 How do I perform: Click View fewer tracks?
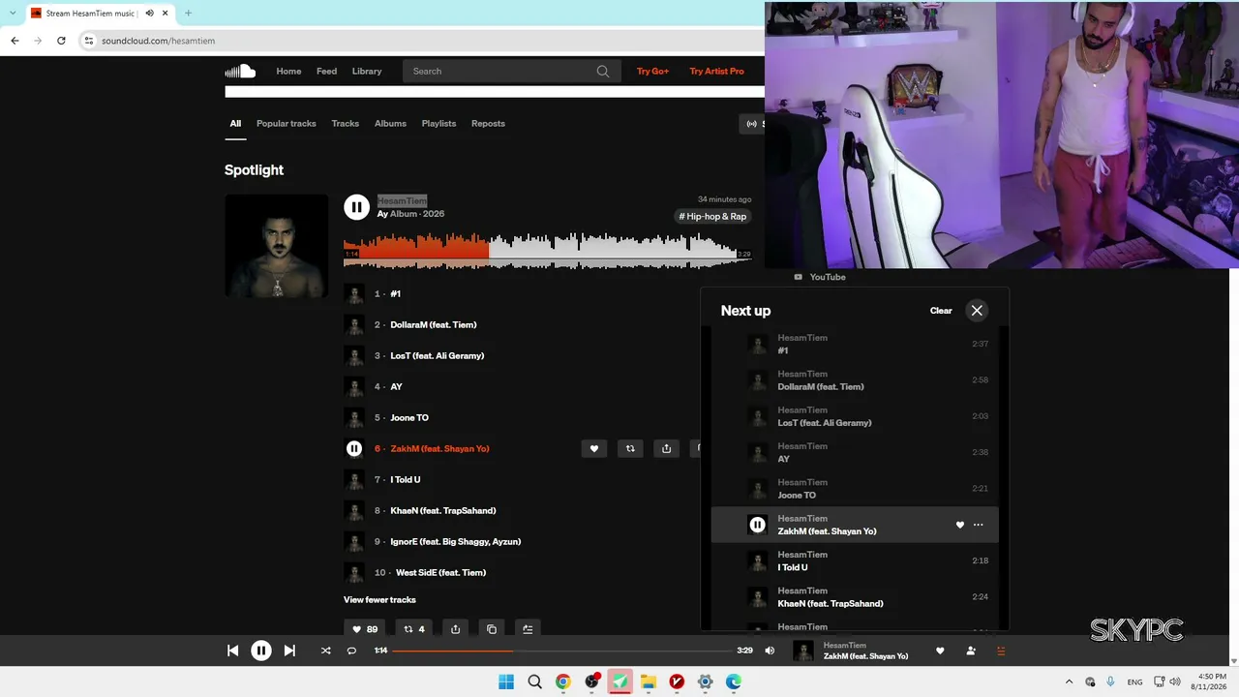(x=379, y=600)
